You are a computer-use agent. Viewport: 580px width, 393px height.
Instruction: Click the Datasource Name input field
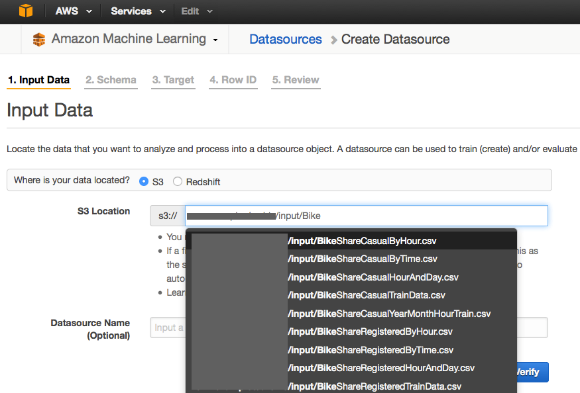click(349, 327)
